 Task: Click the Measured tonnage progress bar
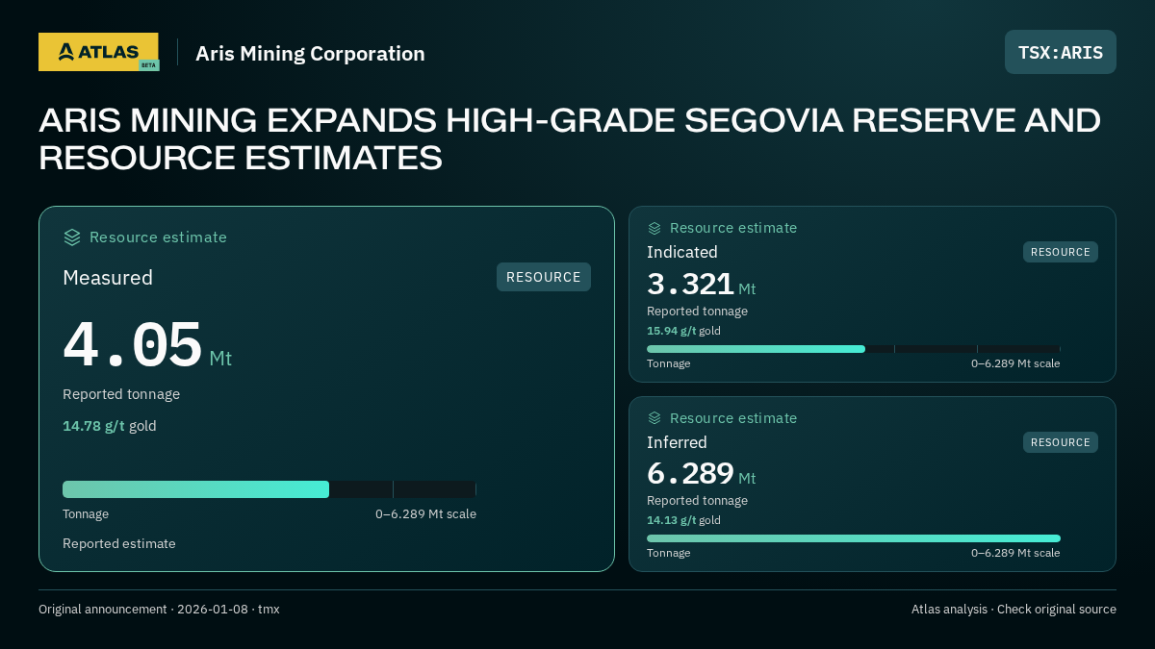(269, 489)
